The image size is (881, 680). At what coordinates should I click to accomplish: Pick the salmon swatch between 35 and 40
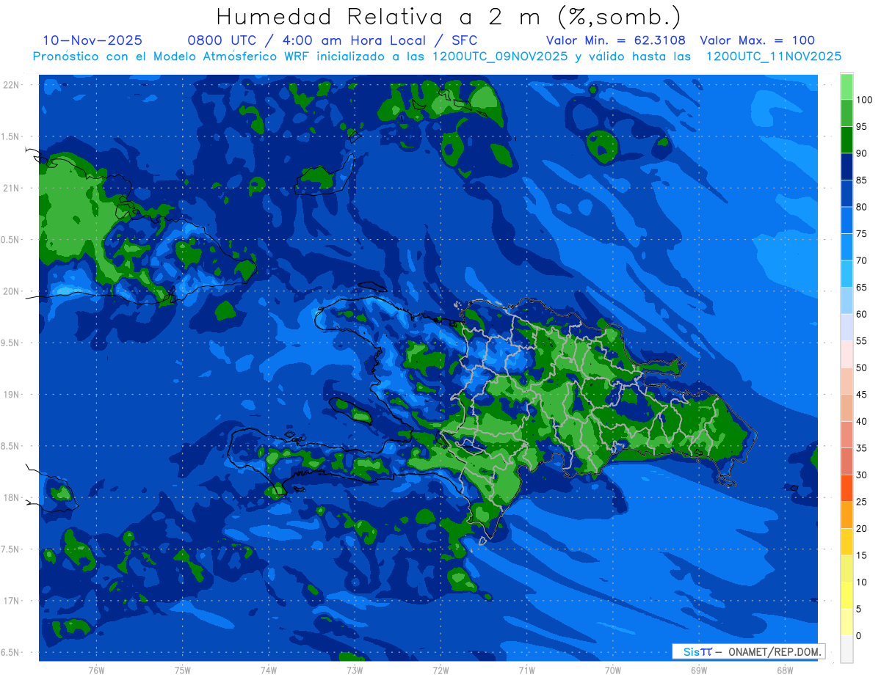coord(846,434)
